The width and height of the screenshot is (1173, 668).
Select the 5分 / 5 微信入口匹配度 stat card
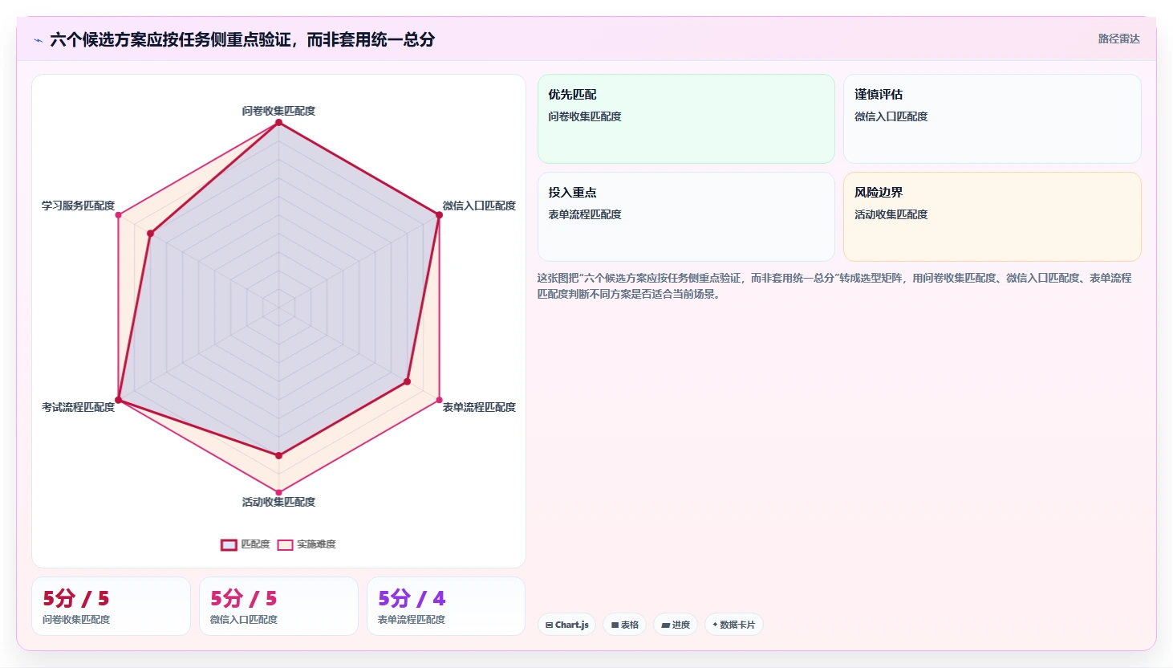(278, 606)
